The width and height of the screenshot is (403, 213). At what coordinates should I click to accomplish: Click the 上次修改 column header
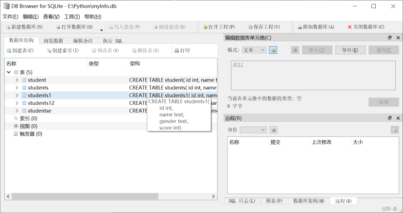(x=330, y=142)
